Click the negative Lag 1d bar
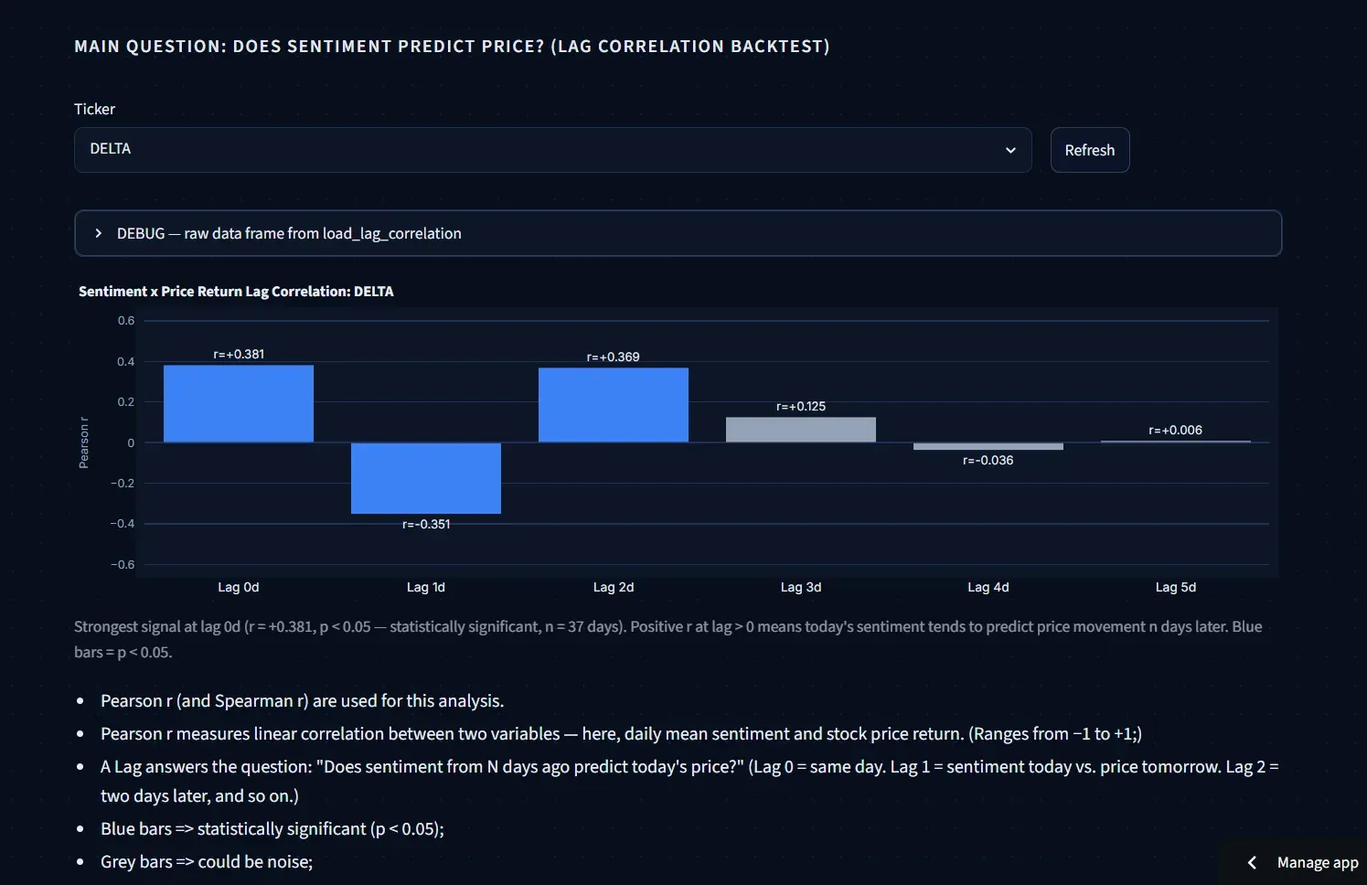 [426, 478]
